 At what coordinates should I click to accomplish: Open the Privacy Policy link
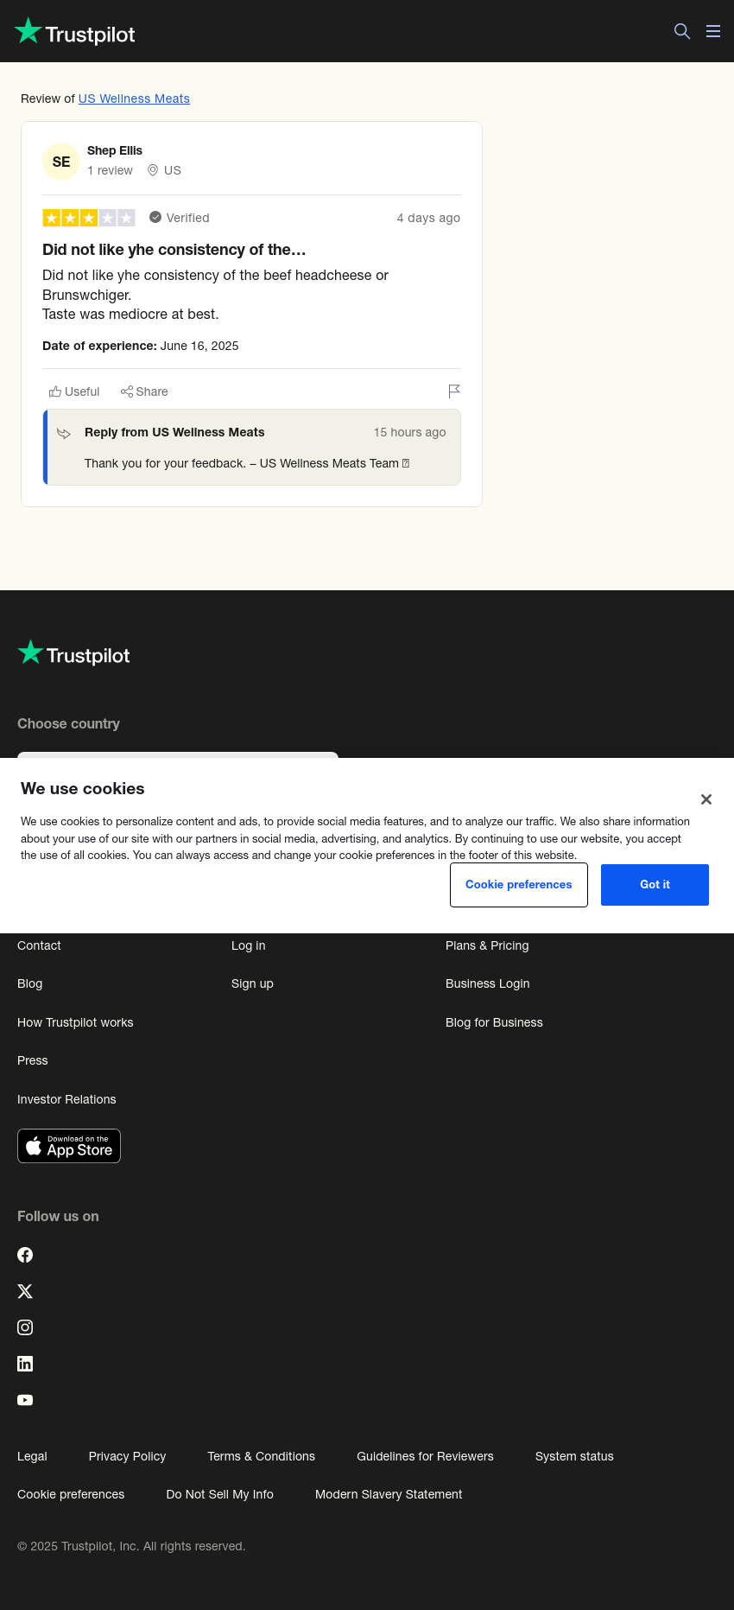click(x=127, y=1456)
